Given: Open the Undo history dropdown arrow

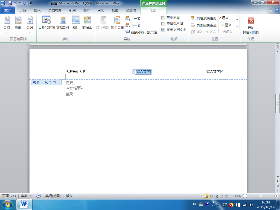Looking at the screenshot, I should click(20, 3).
